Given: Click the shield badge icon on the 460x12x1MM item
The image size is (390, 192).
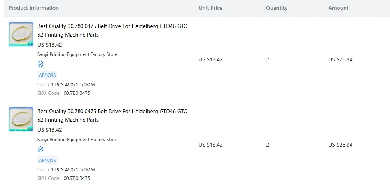Looking at the screenshot, I should (40, 65).
